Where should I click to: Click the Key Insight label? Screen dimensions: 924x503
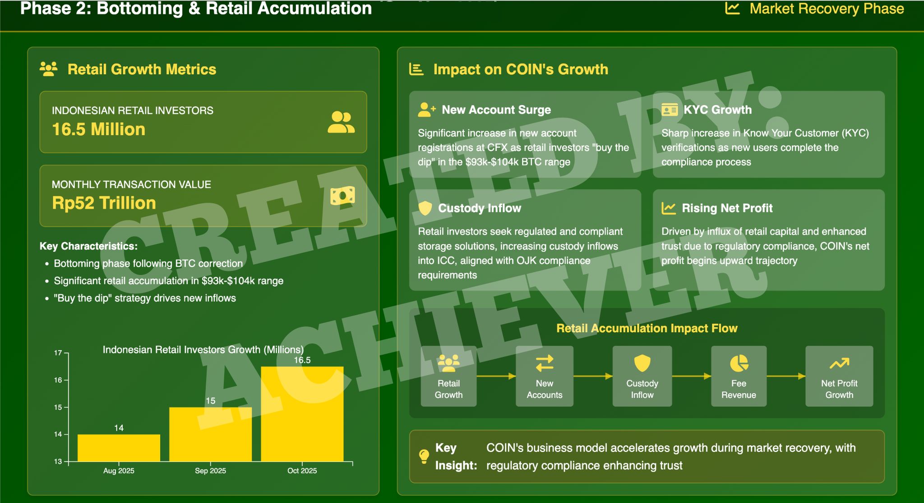[x=456, y=457]
